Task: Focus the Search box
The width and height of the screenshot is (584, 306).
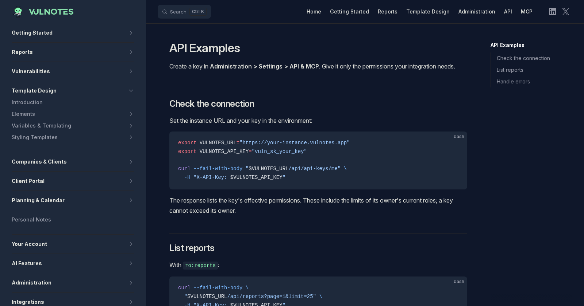Action: point(184,12)
